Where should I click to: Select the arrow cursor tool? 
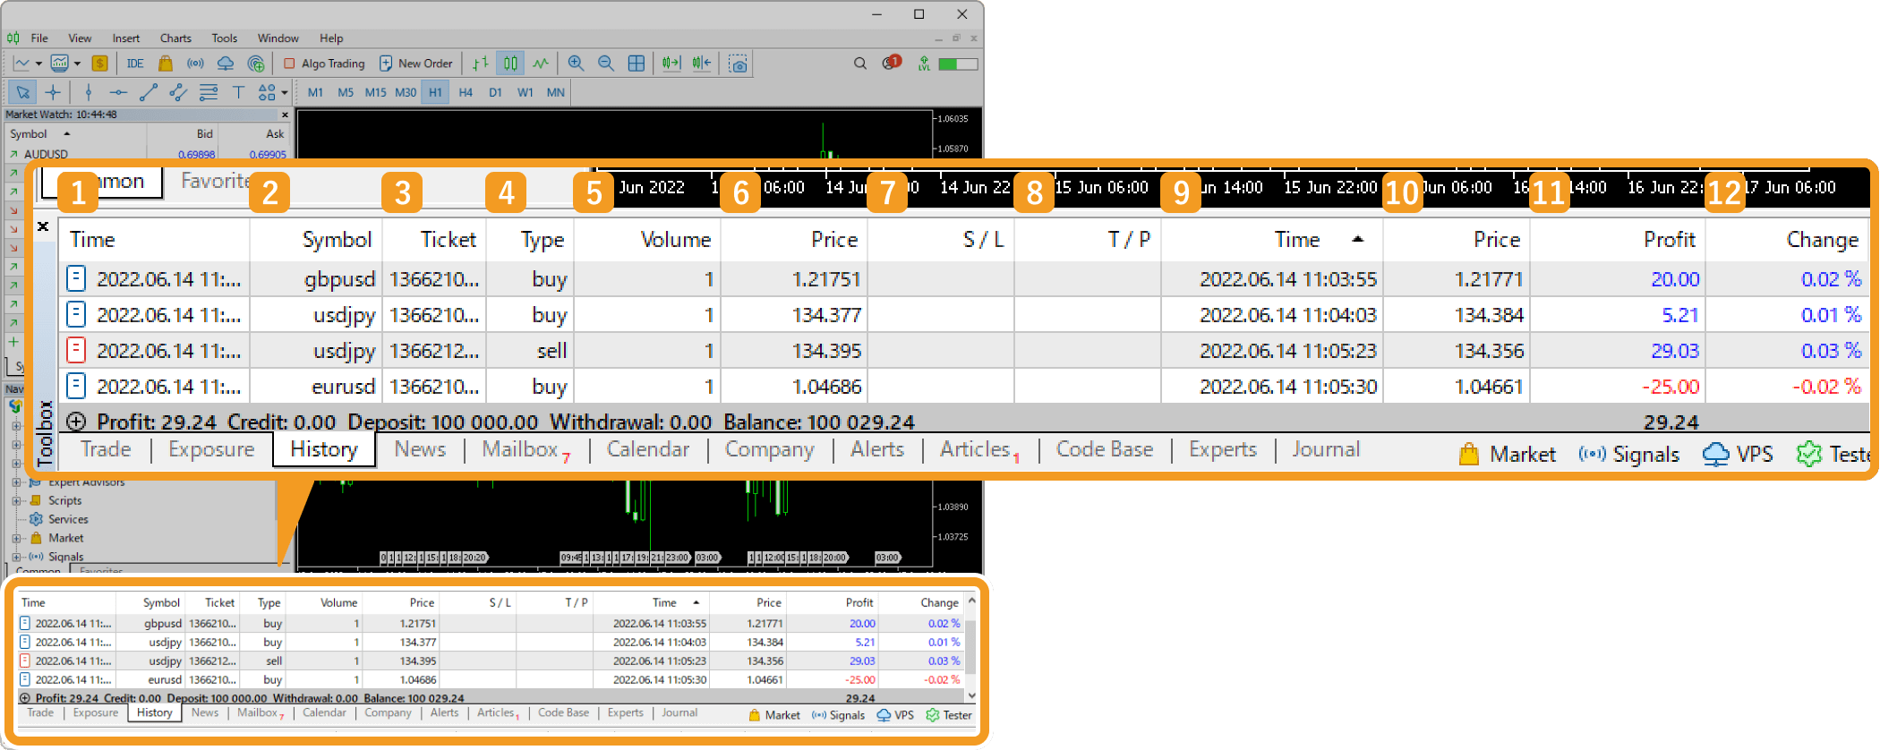pos(23,92)
